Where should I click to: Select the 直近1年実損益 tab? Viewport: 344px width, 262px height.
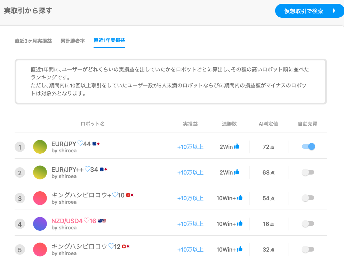(109, 40)
